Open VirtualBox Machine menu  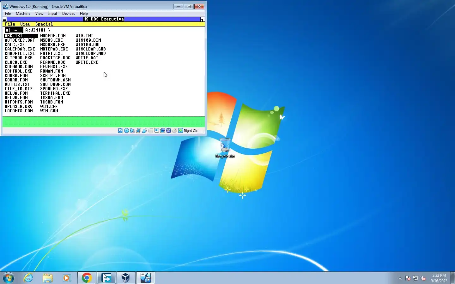pyautogui.click(x=23, y=14)
